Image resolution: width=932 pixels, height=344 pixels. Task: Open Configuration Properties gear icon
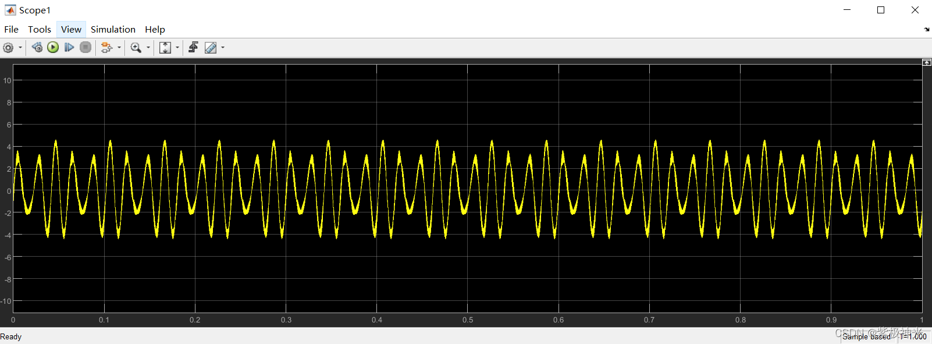pyautogui.click(x=8, y=48)
